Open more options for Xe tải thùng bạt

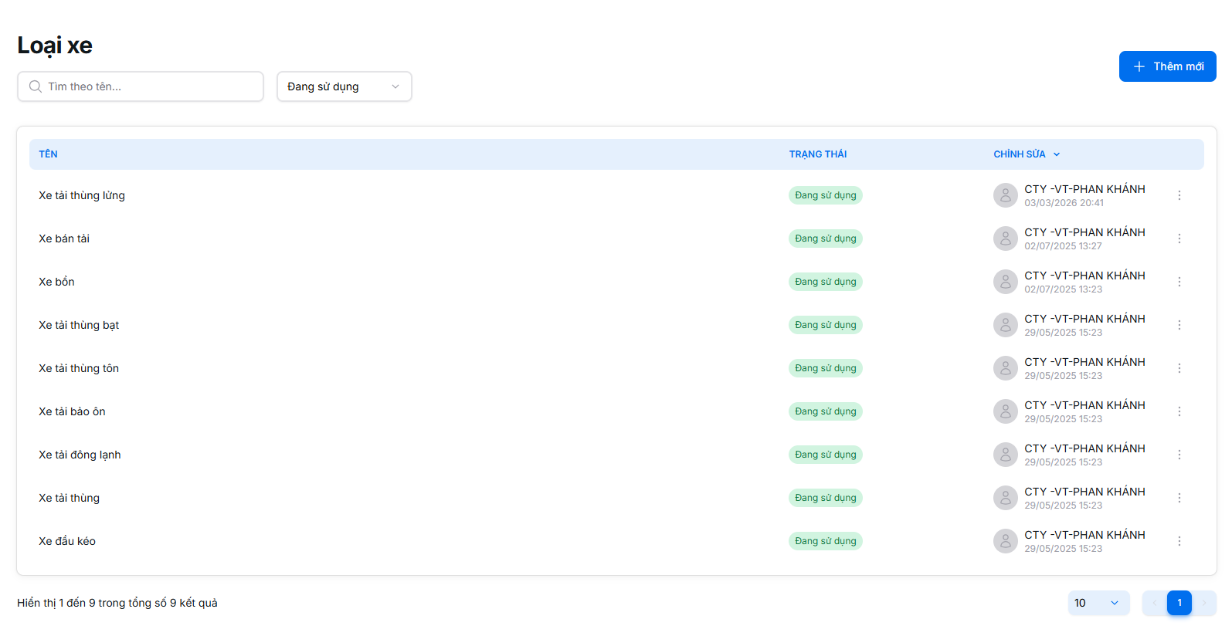click(1179, 326)
